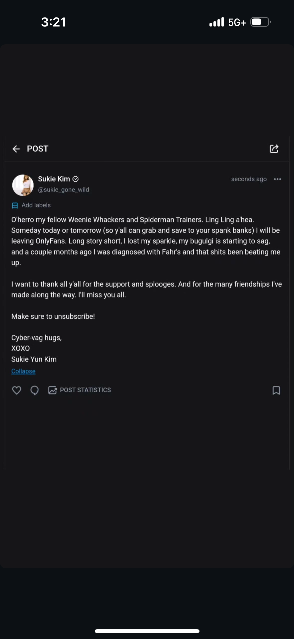Image resolution: width=294 pixels, height=639 pixels.
Task: Tap the POST header title
Action: [x=38, y=149]
